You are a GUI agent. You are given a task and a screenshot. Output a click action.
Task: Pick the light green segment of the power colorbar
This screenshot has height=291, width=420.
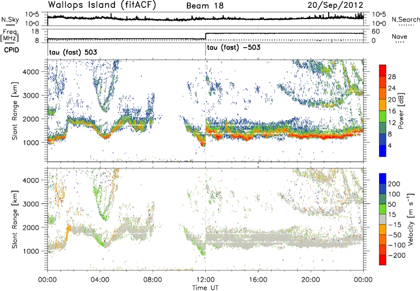(x=383, y=116)
